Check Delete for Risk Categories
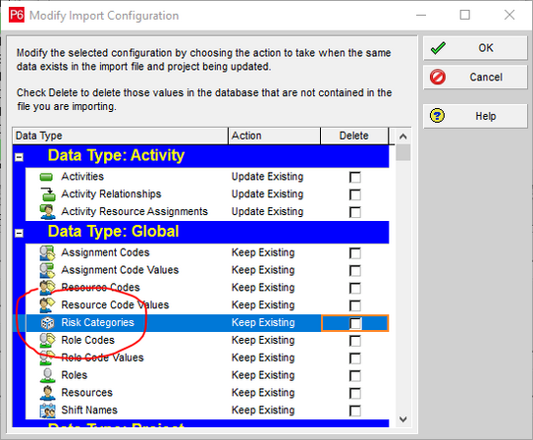This screenshot has width=533, height=440. point(355,323)
